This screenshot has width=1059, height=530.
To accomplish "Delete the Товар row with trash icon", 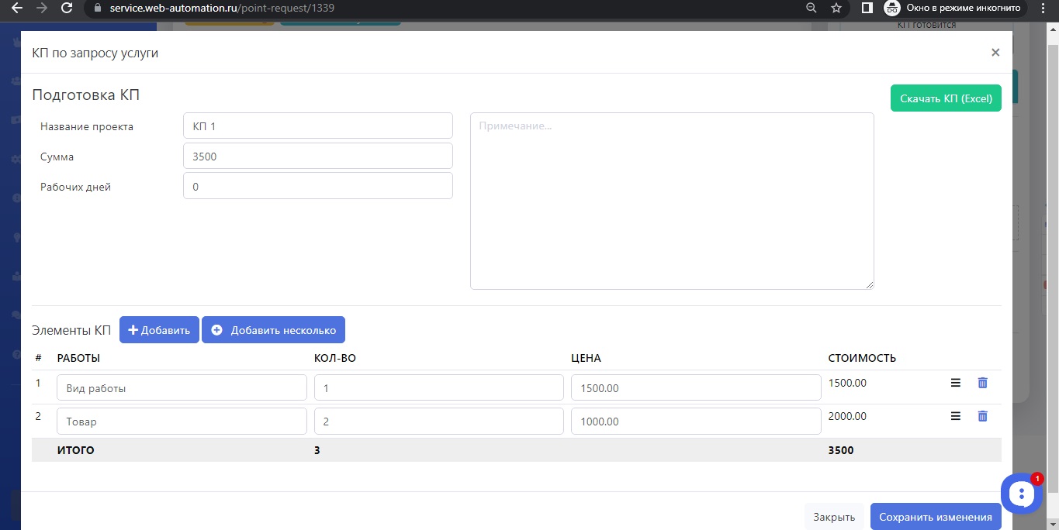I will click(982, 416).
